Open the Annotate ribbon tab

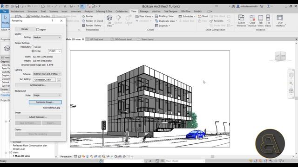click(76, 11)
